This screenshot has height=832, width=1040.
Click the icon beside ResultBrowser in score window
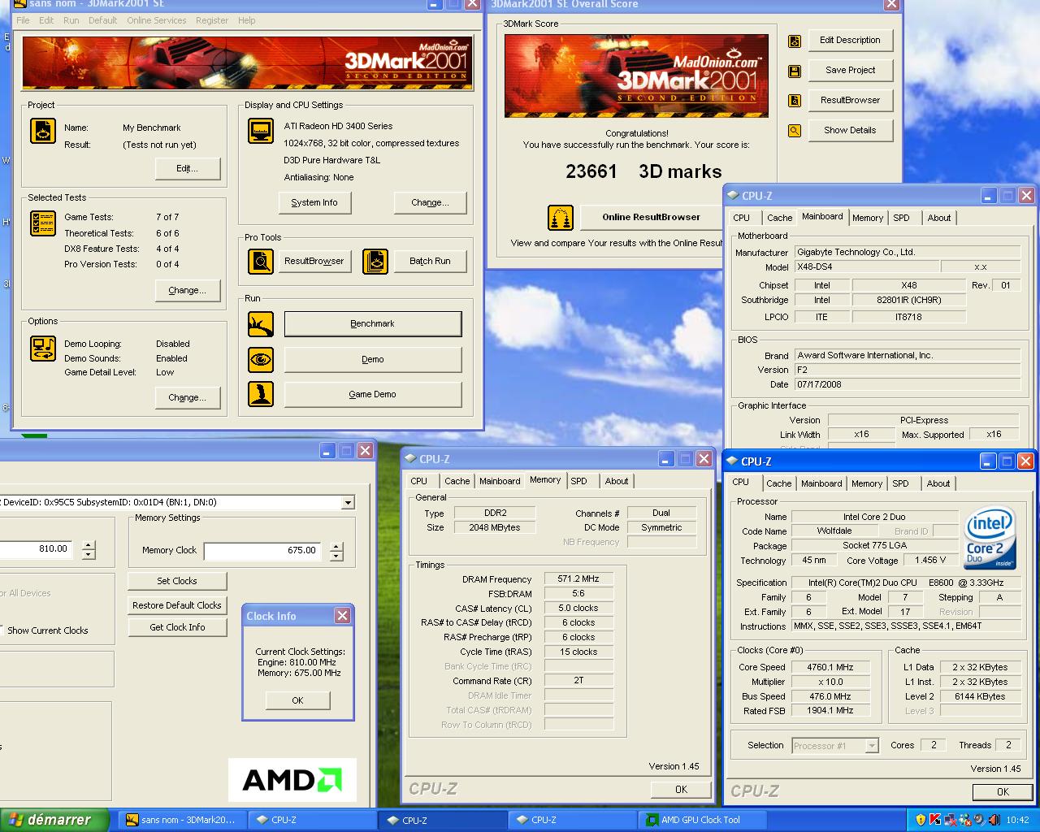[795, 101]
